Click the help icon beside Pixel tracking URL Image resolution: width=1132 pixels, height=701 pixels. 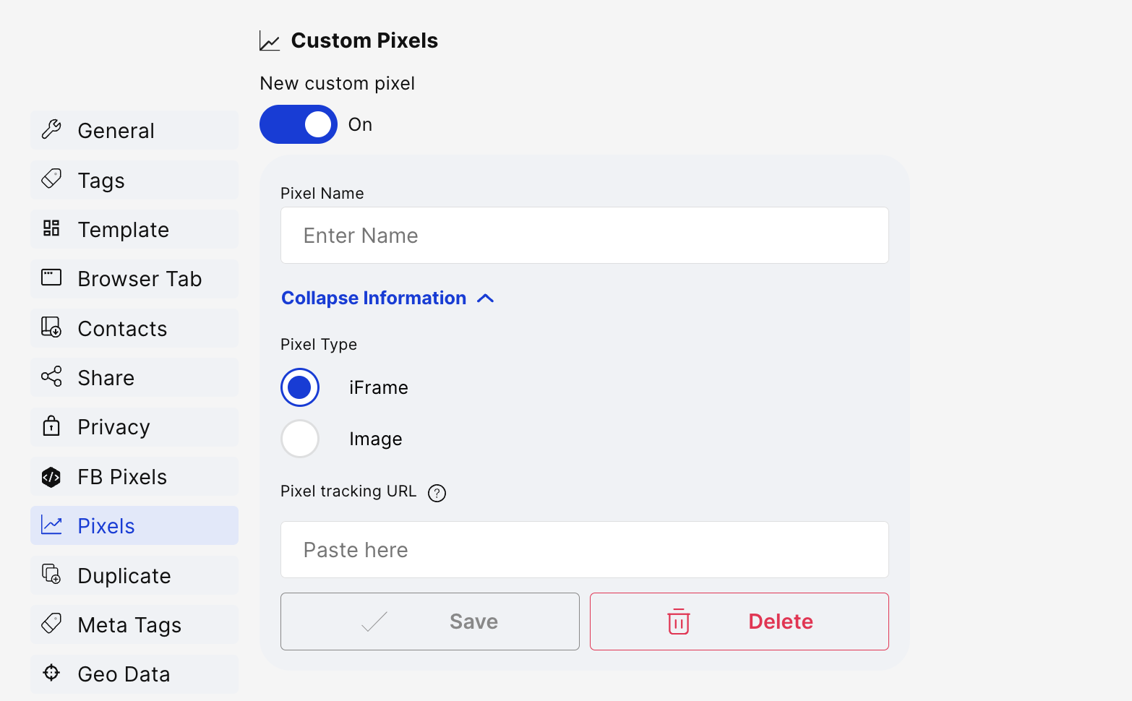(x=437, y=493)
